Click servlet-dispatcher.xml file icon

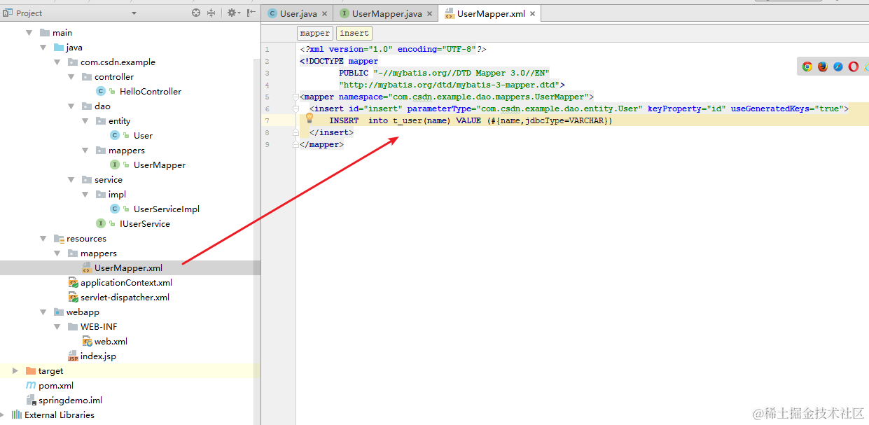pyautogui.click(x=73, y=297)
